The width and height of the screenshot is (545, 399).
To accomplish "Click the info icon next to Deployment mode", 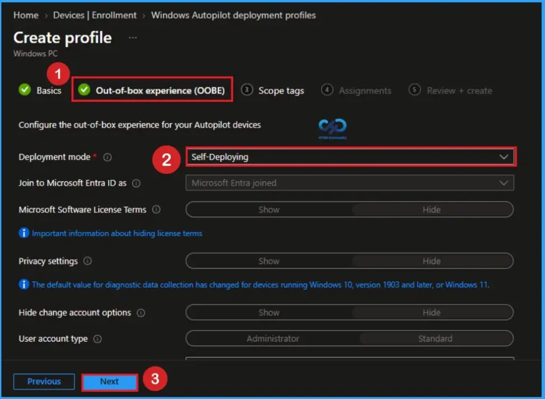I will (x=108, y=157).
